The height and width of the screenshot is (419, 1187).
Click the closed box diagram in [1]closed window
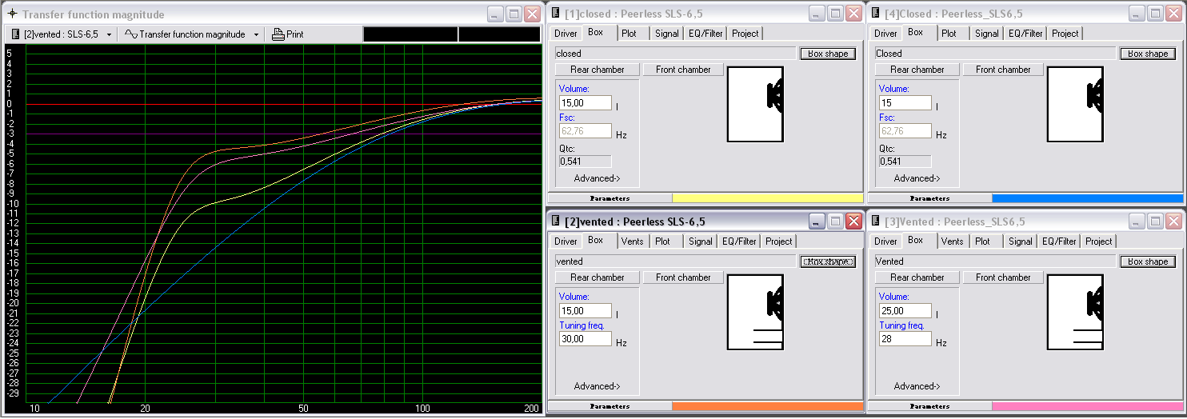click(x=755, y=104)
